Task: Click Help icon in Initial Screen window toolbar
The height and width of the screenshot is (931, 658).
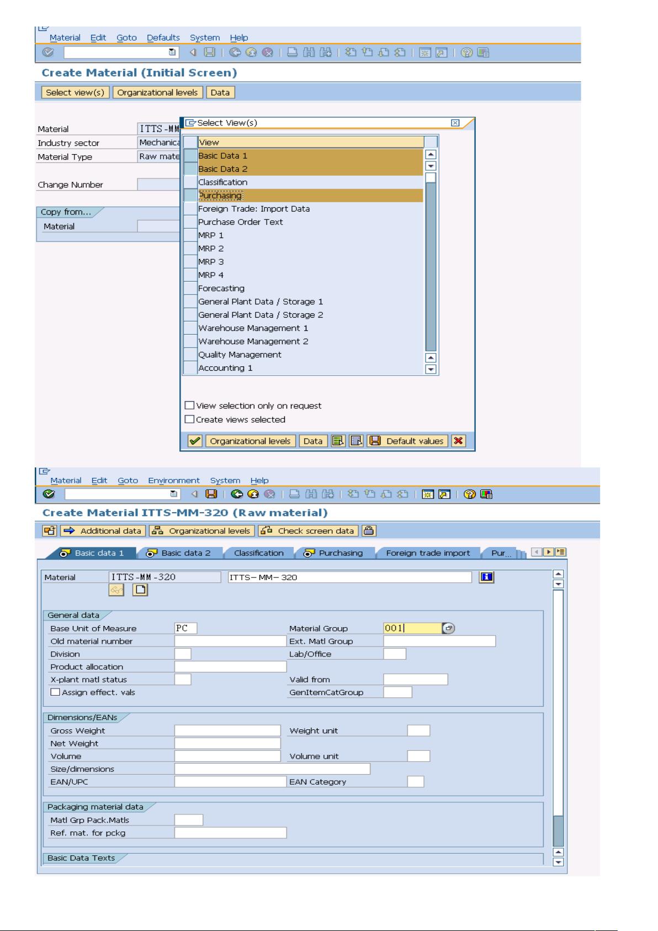Action: tap(467, 52)
